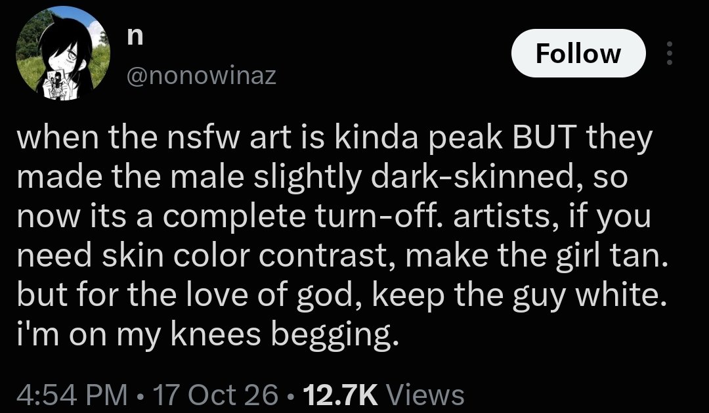This screenshot has height=413, width=709.
Task: View the 12.7K Views analytics
Action: 383,395
